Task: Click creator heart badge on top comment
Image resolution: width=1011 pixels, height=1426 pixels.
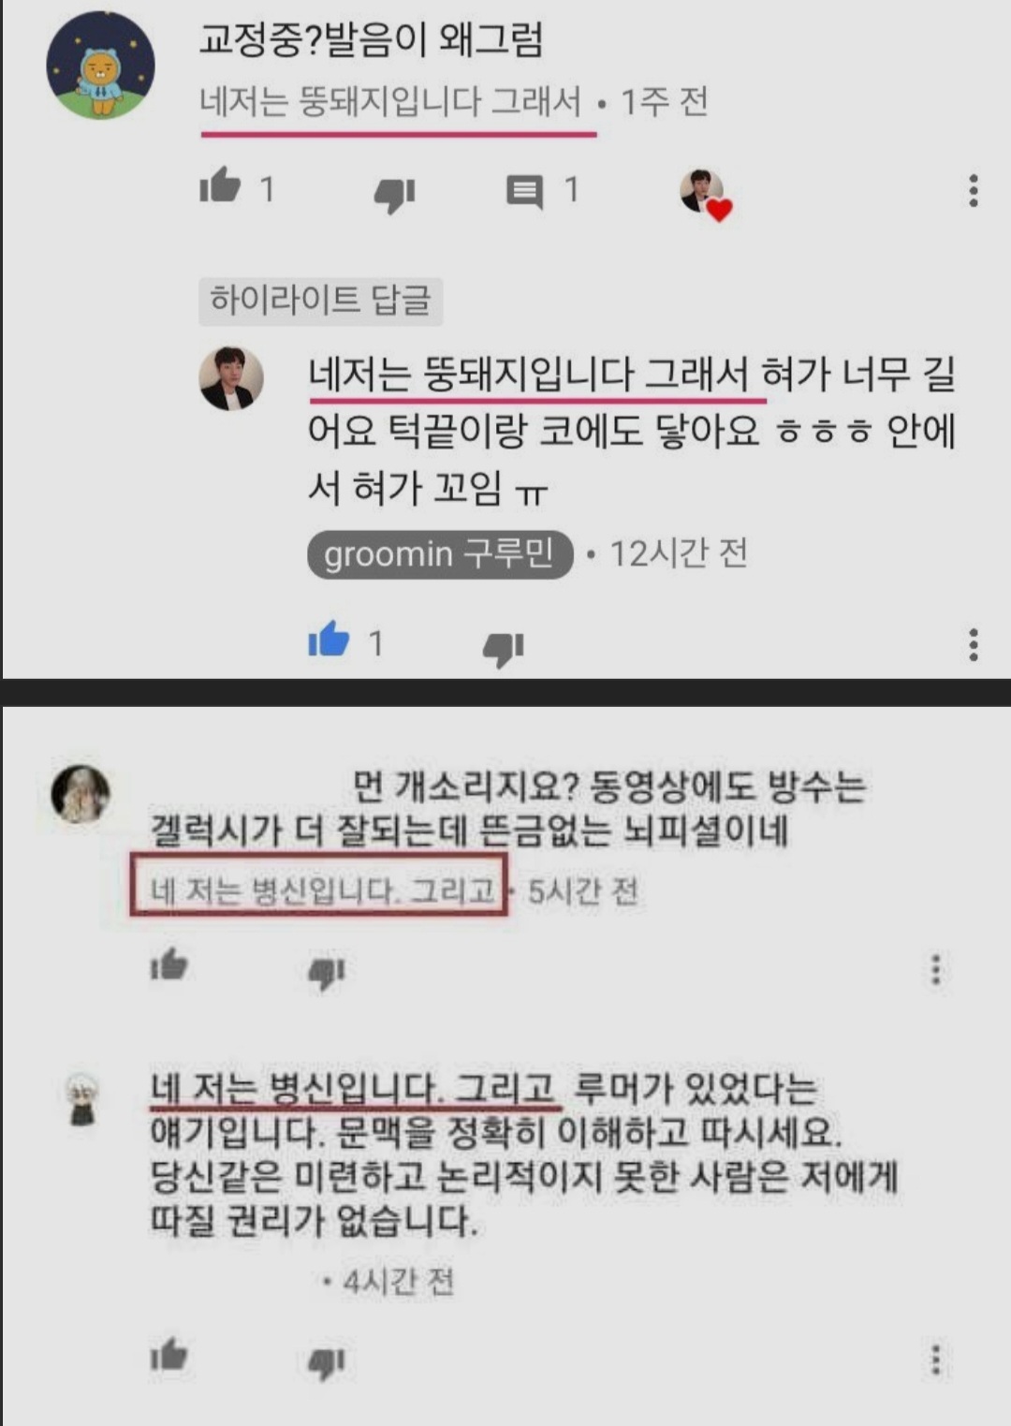Action: pos(706,196)
